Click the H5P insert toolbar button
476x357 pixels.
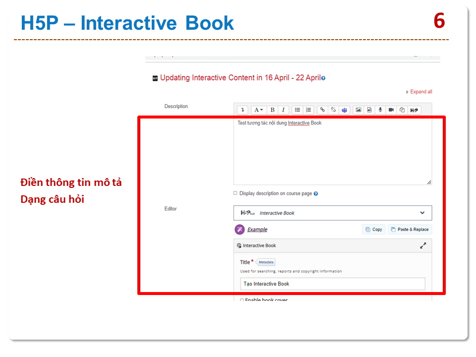[x=414, y=110]
